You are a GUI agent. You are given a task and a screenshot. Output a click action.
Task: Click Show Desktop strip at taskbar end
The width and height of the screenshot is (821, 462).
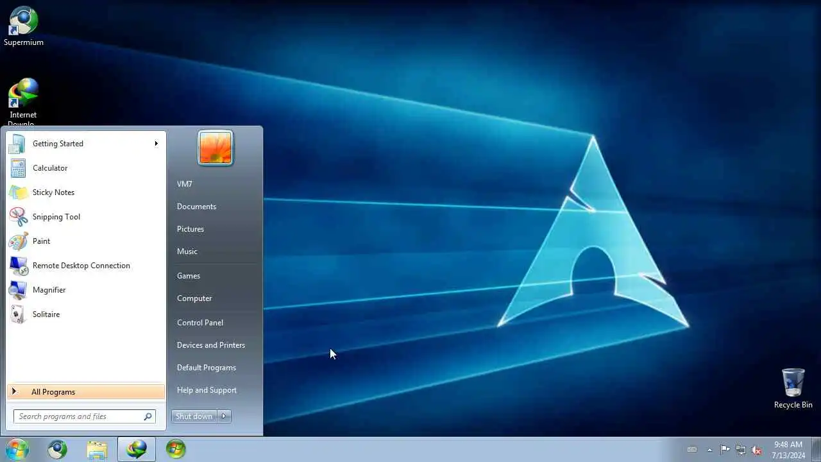point(816,450)
